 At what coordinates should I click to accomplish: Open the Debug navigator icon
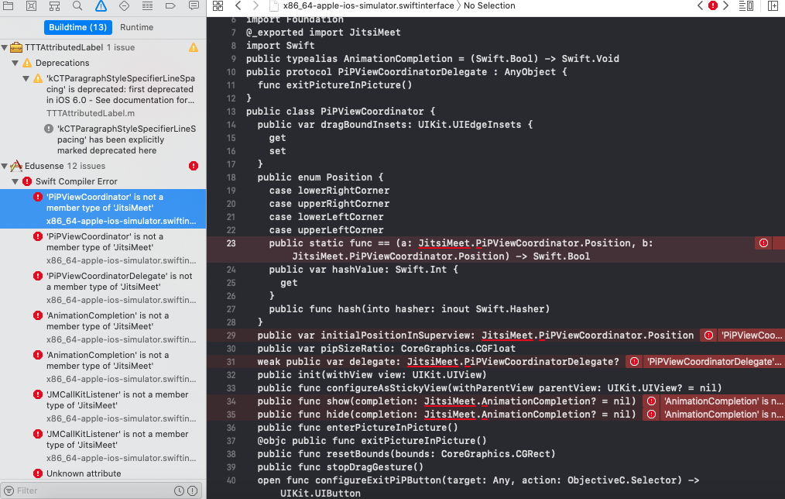point(147,6)
